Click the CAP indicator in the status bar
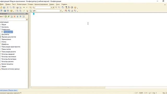Screen dimensions: 167x94 tap(136, 93)
